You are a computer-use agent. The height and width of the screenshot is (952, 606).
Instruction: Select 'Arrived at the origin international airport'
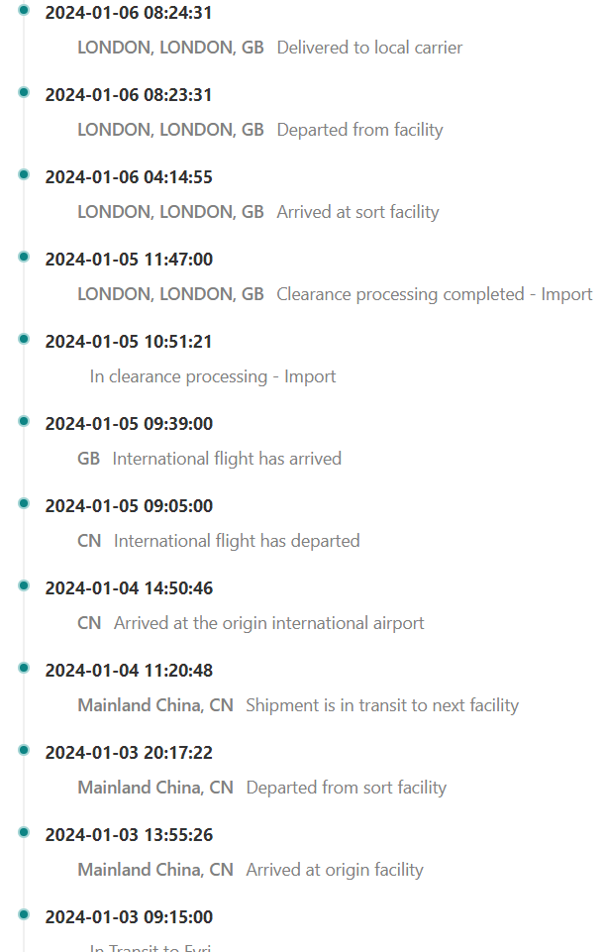point(268,623)
